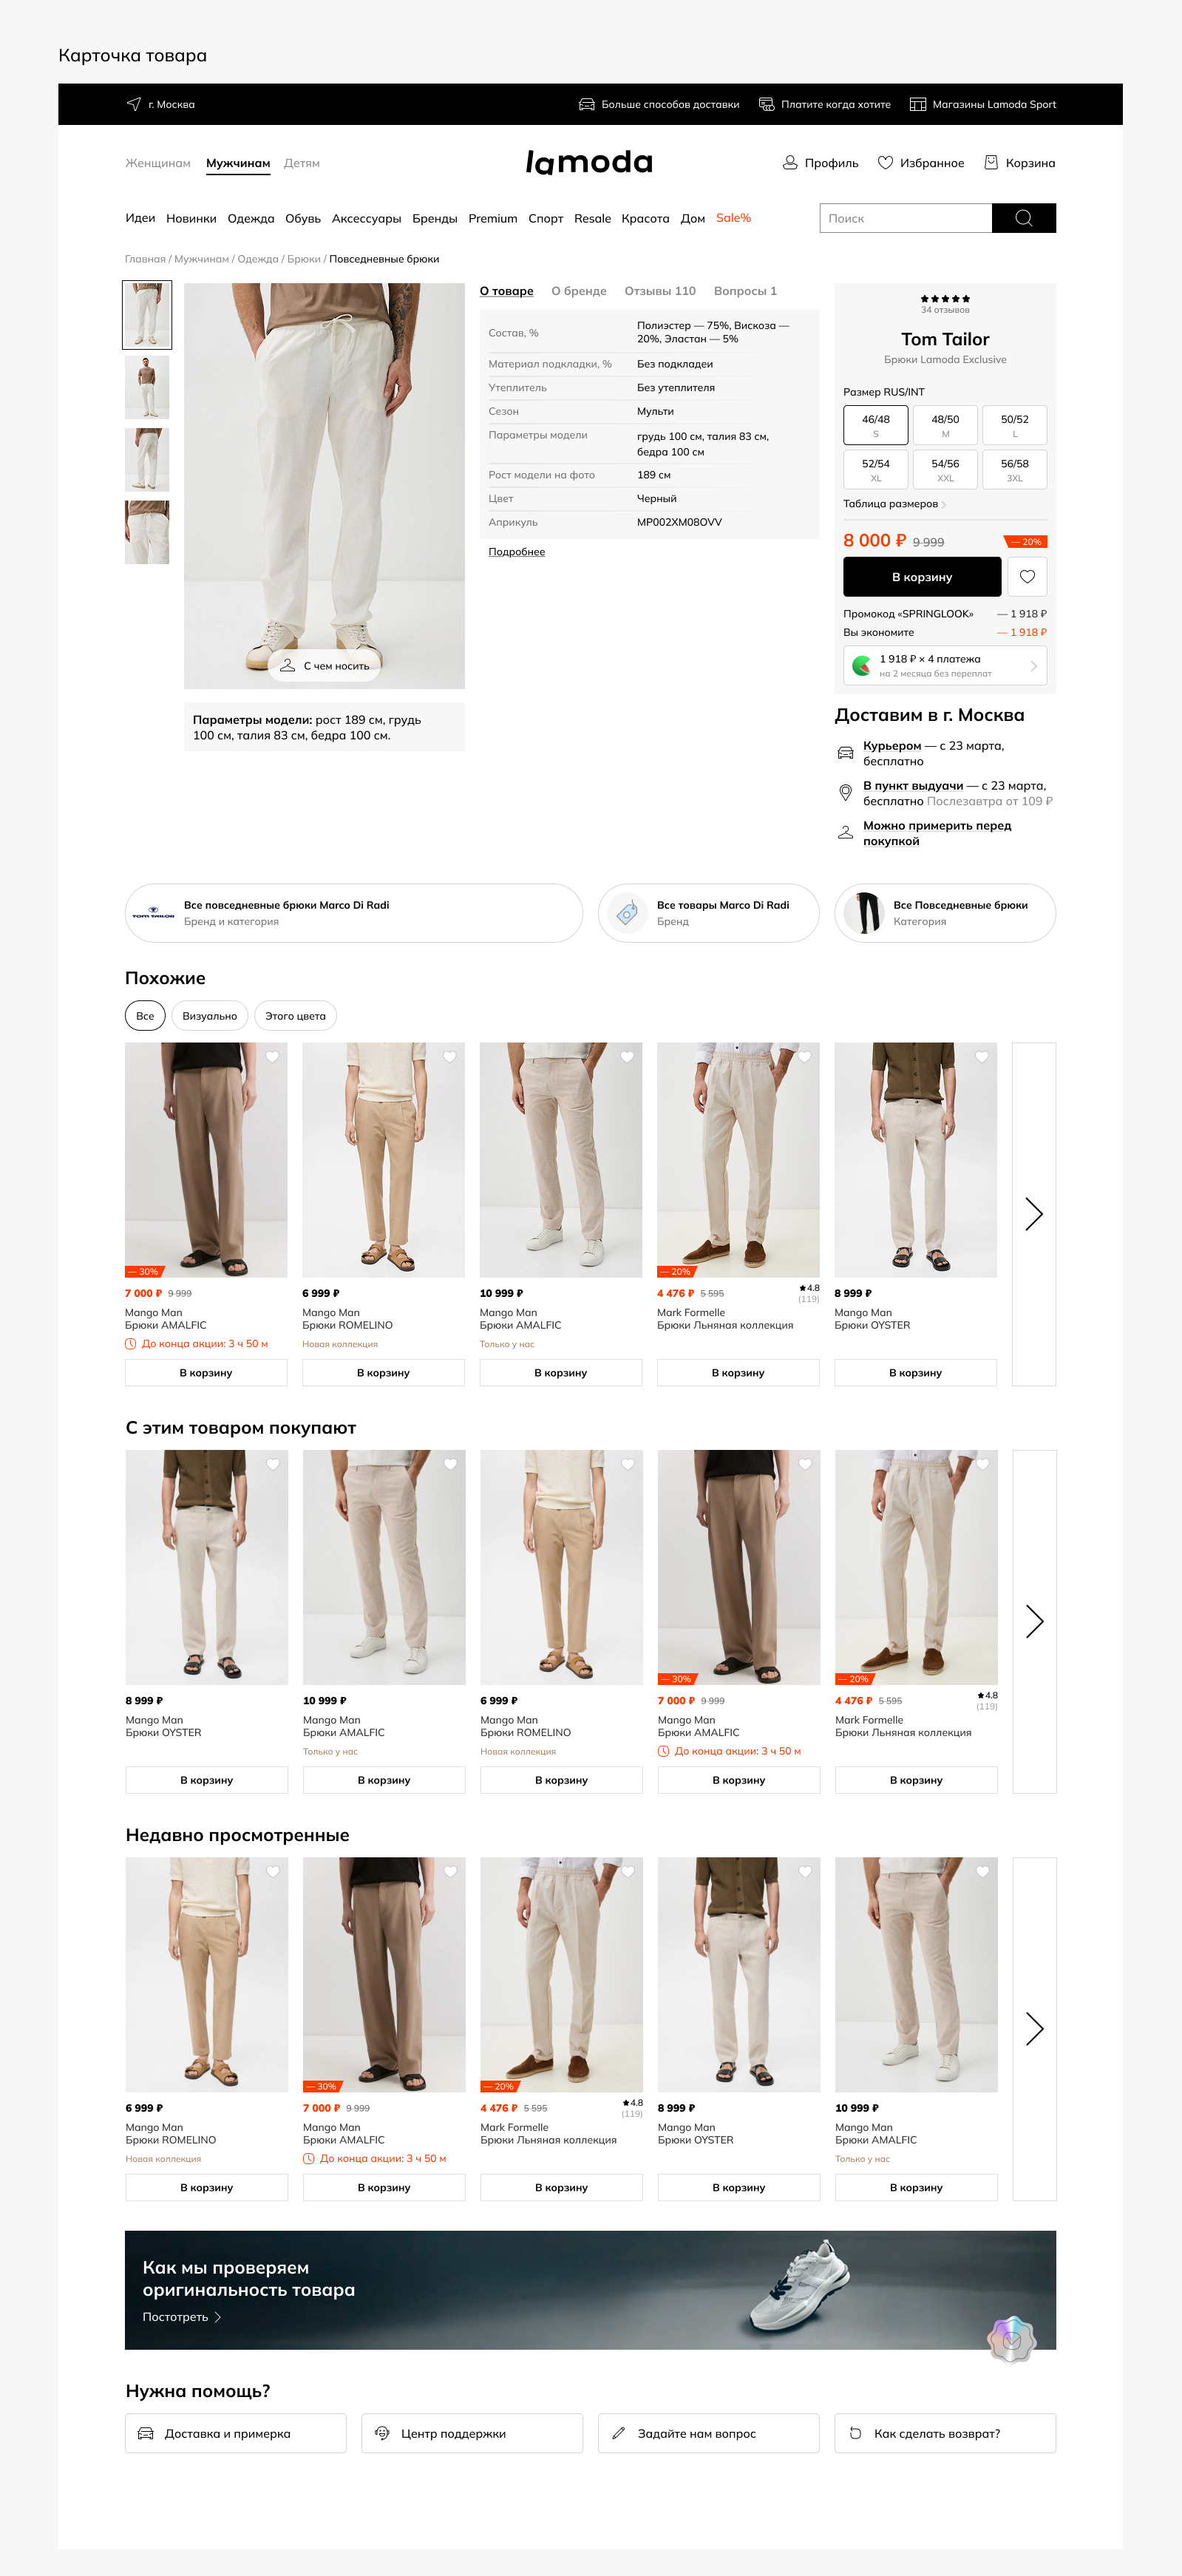
Task: Open the Корзина bag icon
Action: [x=991, y=163]
